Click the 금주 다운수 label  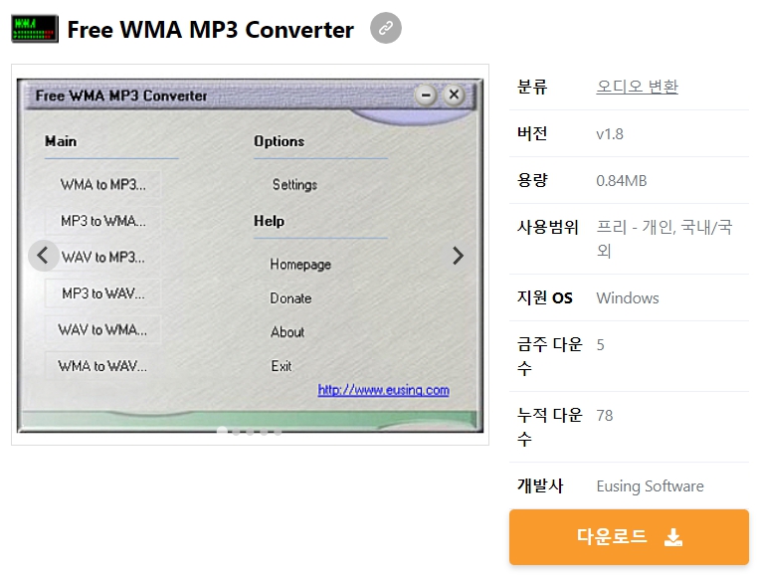coord(550,356)
